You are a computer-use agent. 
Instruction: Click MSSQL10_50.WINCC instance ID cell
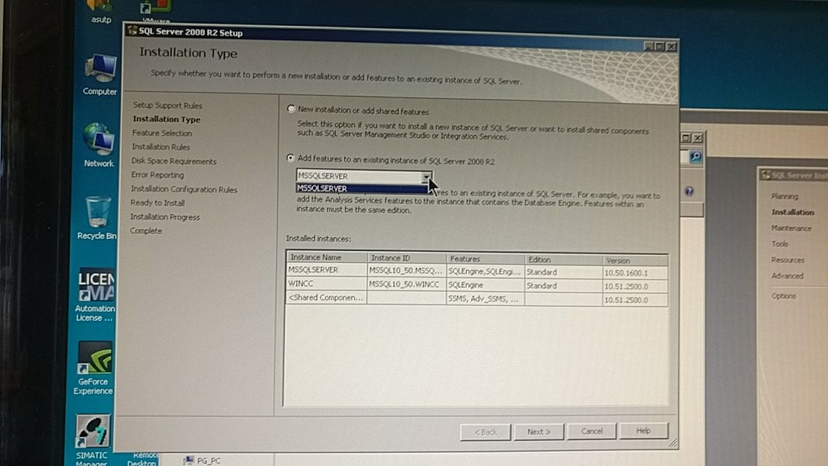click(406, 284)
